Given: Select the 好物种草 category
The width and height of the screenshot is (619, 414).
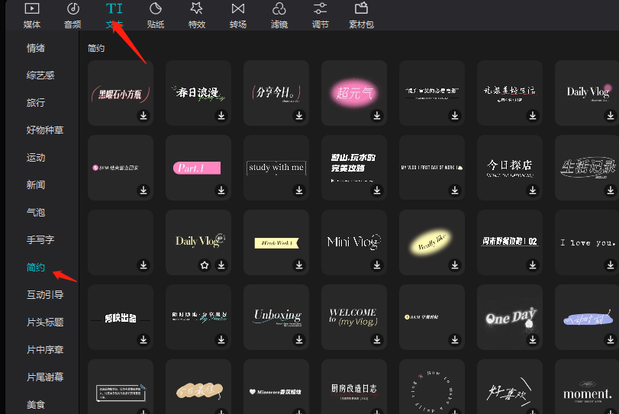Looking at the screenshot, I should 45,130.
